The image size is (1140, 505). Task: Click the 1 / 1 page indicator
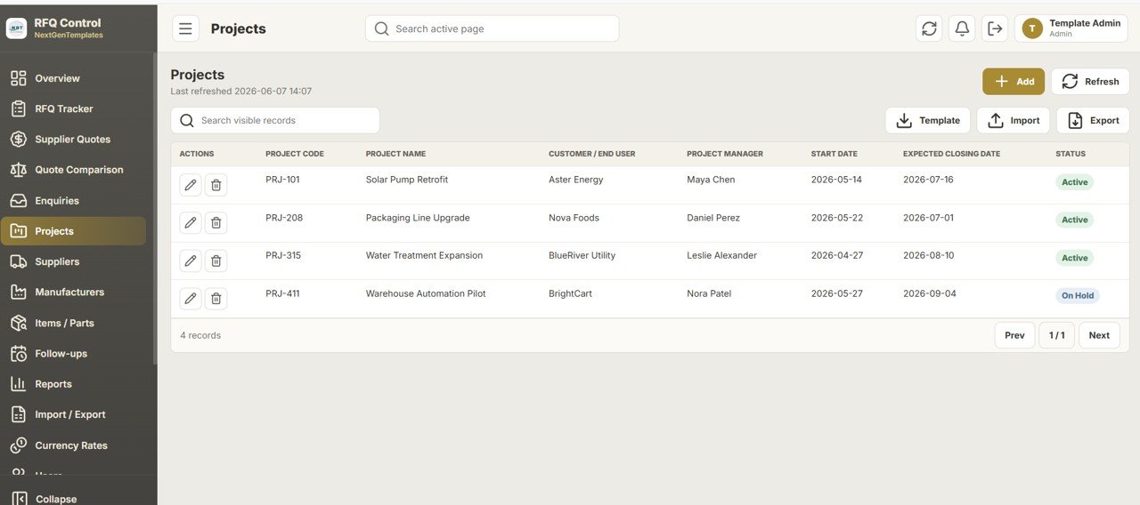pos(1056,335)
